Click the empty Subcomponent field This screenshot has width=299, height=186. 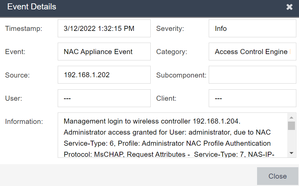252,75
